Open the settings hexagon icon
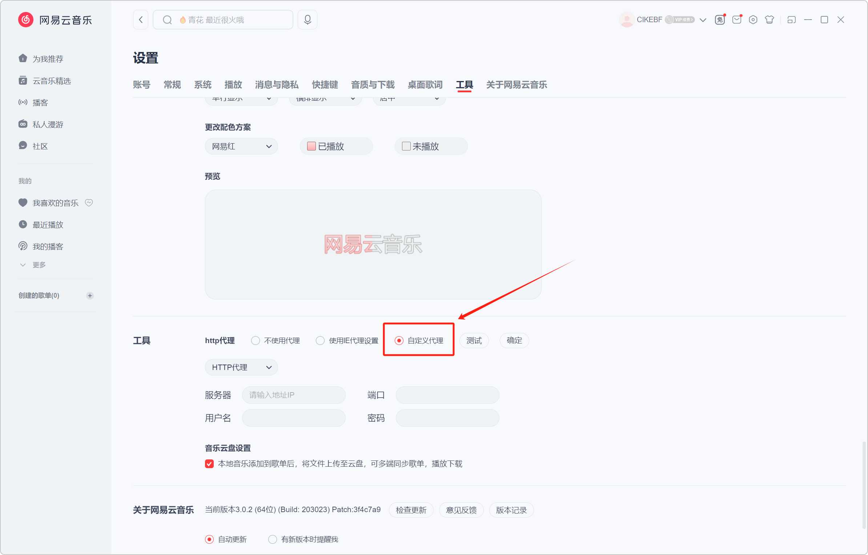The width and height of the screenshot is (868, 555). coord(753,20)
